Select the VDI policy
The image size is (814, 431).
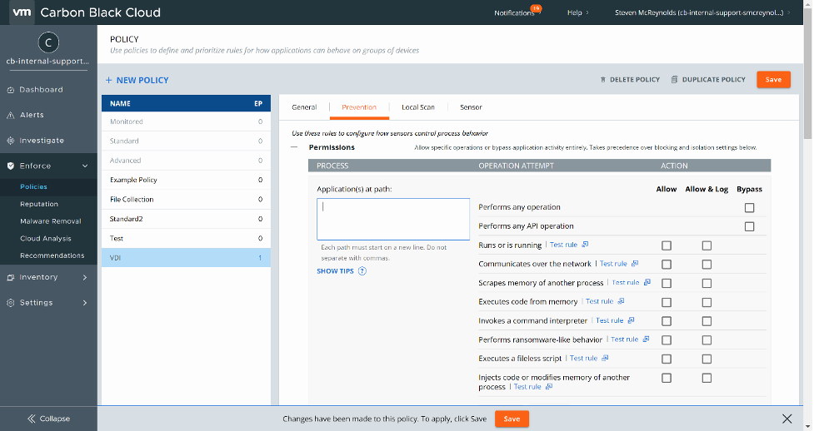point(186,258)
